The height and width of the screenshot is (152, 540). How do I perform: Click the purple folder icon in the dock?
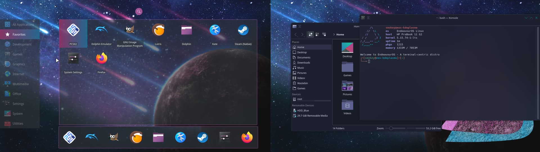click(x=158, y=137)
